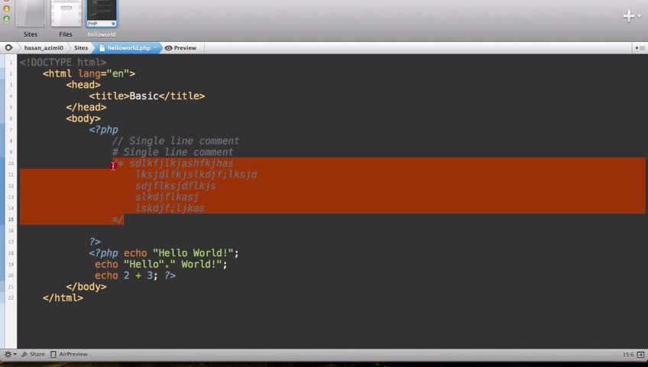Click line number 22 in gutter
Image resolution: width=648 pixels, height=367 pixels.
coord(11,298)
